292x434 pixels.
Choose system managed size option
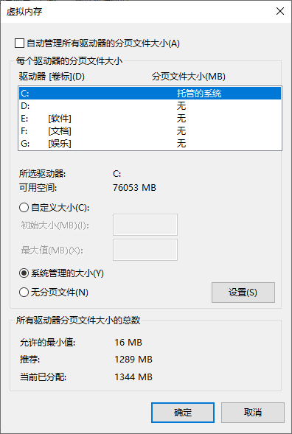tap(24, 273)
